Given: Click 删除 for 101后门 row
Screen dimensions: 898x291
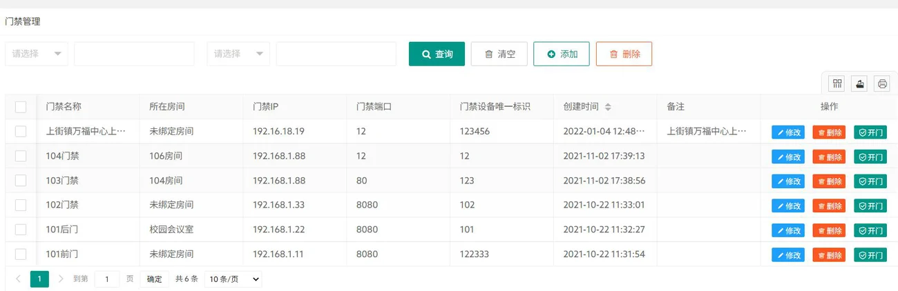Looking at the screenshot, I should pos(829,230).
